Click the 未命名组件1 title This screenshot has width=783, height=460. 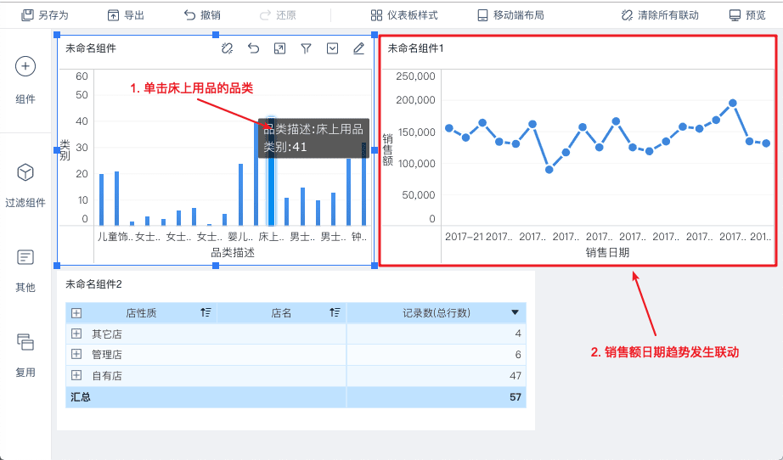tap(415, 48)
